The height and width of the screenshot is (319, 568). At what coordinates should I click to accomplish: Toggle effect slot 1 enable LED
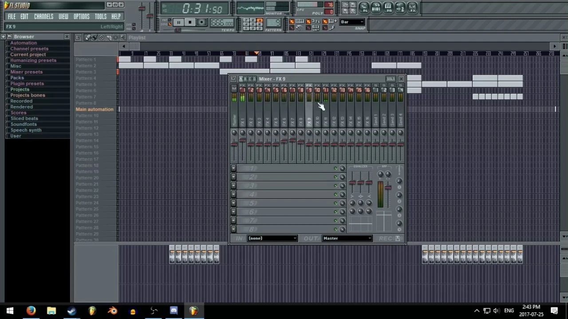click(x=335, y=168)
